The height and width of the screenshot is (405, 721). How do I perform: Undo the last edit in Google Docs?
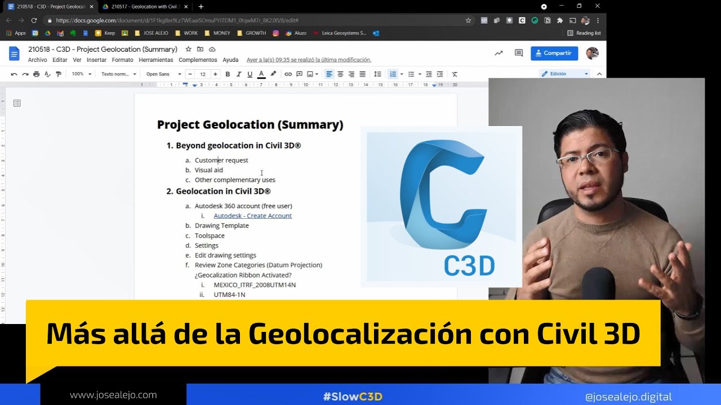pos(14,74)
